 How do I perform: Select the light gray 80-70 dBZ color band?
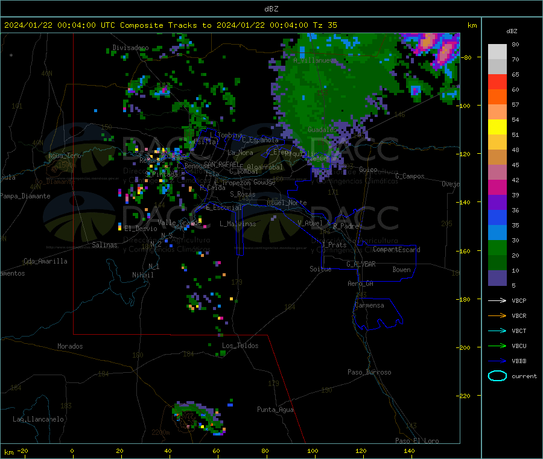[x=497, y=52]
